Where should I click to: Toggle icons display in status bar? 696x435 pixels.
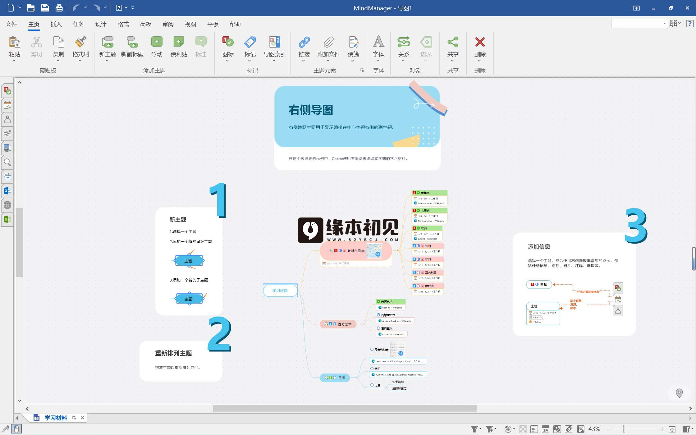click(x=557, y=429)
